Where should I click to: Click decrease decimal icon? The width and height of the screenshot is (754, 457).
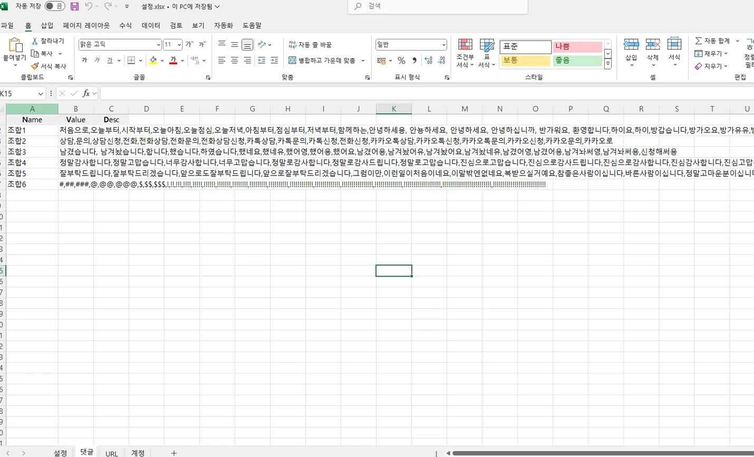(x=442, y=61)
